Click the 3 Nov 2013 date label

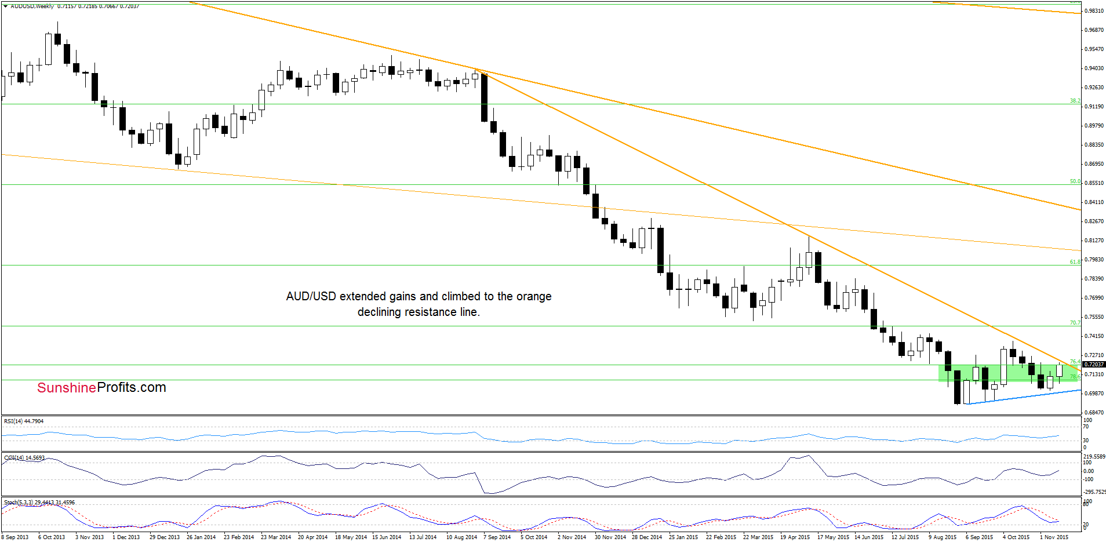coord(89,537)
